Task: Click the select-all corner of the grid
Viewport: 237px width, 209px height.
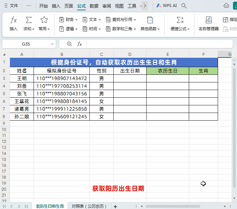Action: point(5,54)
